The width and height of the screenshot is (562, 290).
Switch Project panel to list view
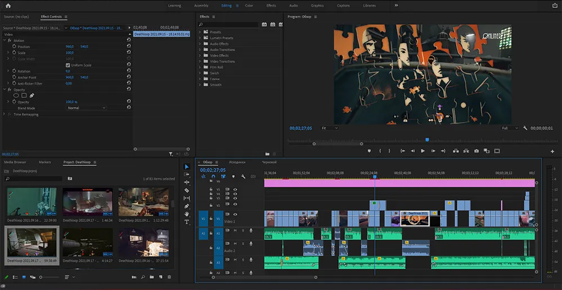coord(15,277)
